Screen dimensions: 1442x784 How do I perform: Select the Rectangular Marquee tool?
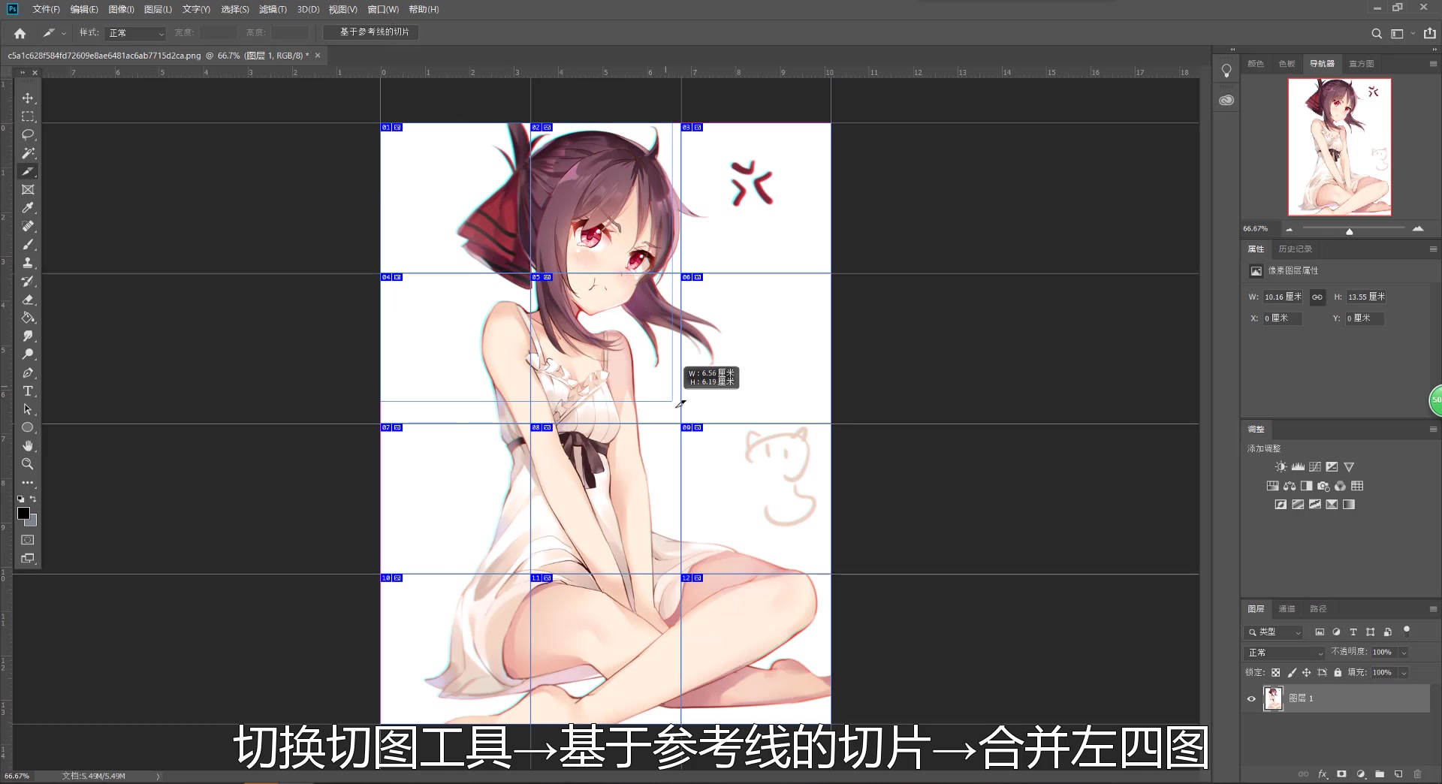[28, 116]
